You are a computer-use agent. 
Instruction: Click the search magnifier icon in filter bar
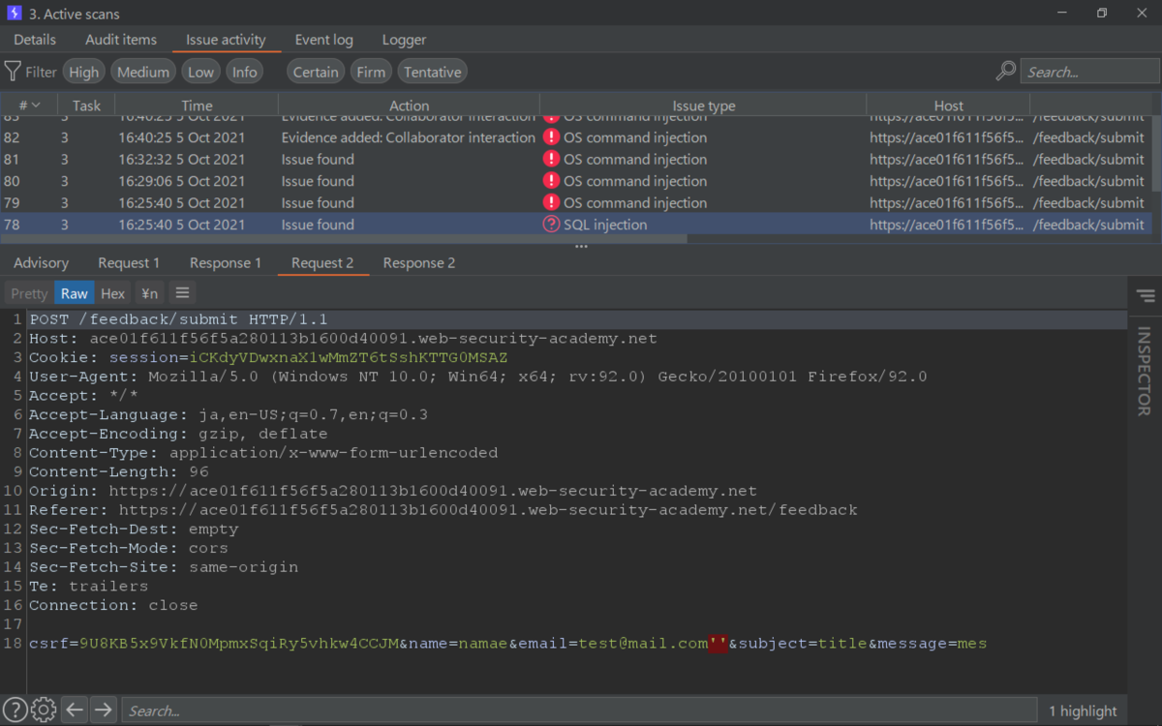[x=1006, y=72]
